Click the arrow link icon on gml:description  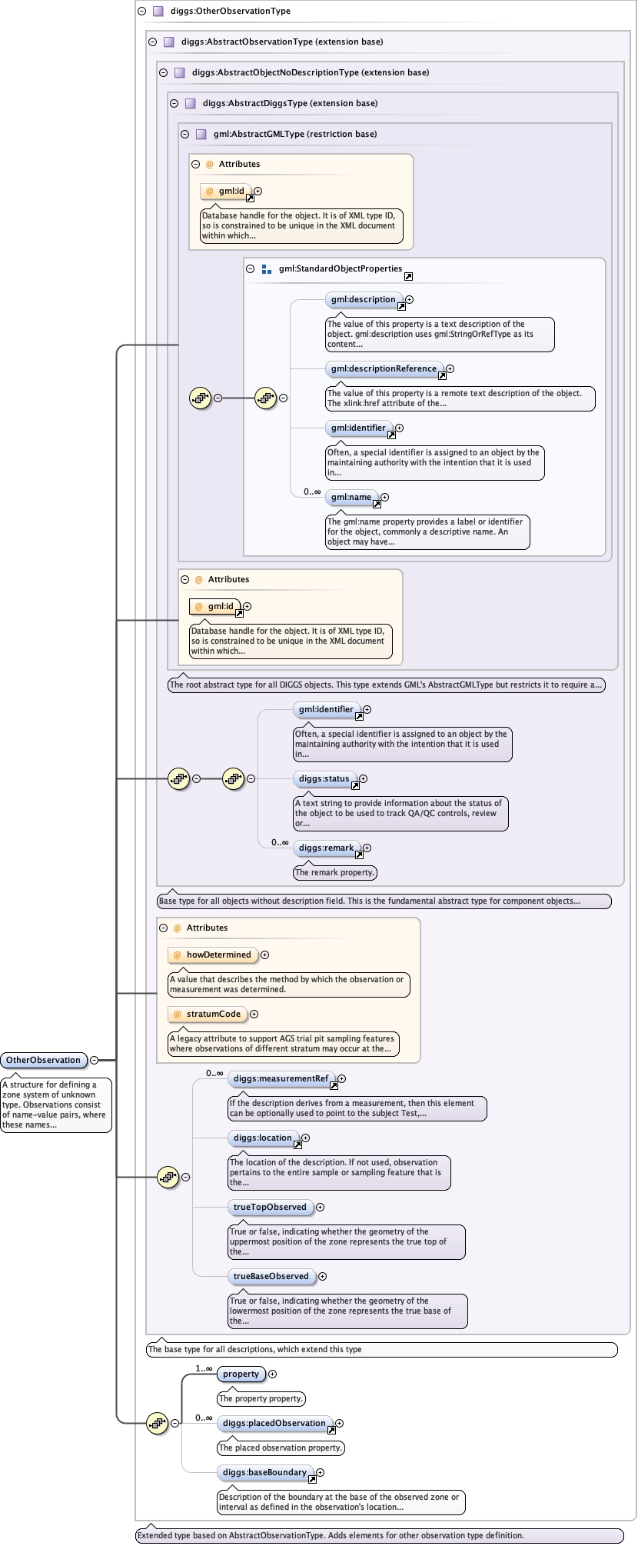click(x=401, y=306)
